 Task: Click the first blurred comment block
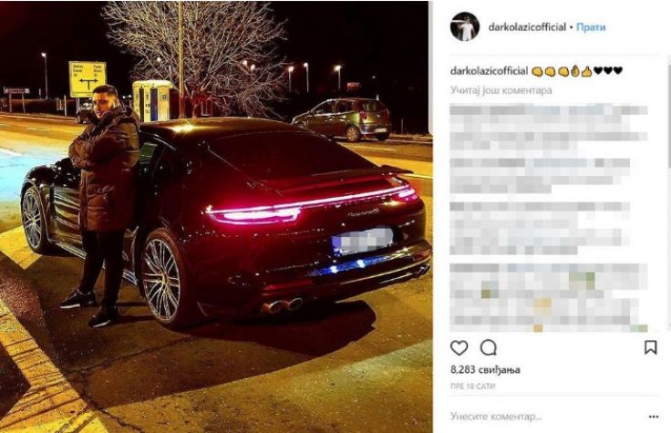click(549, 126)
